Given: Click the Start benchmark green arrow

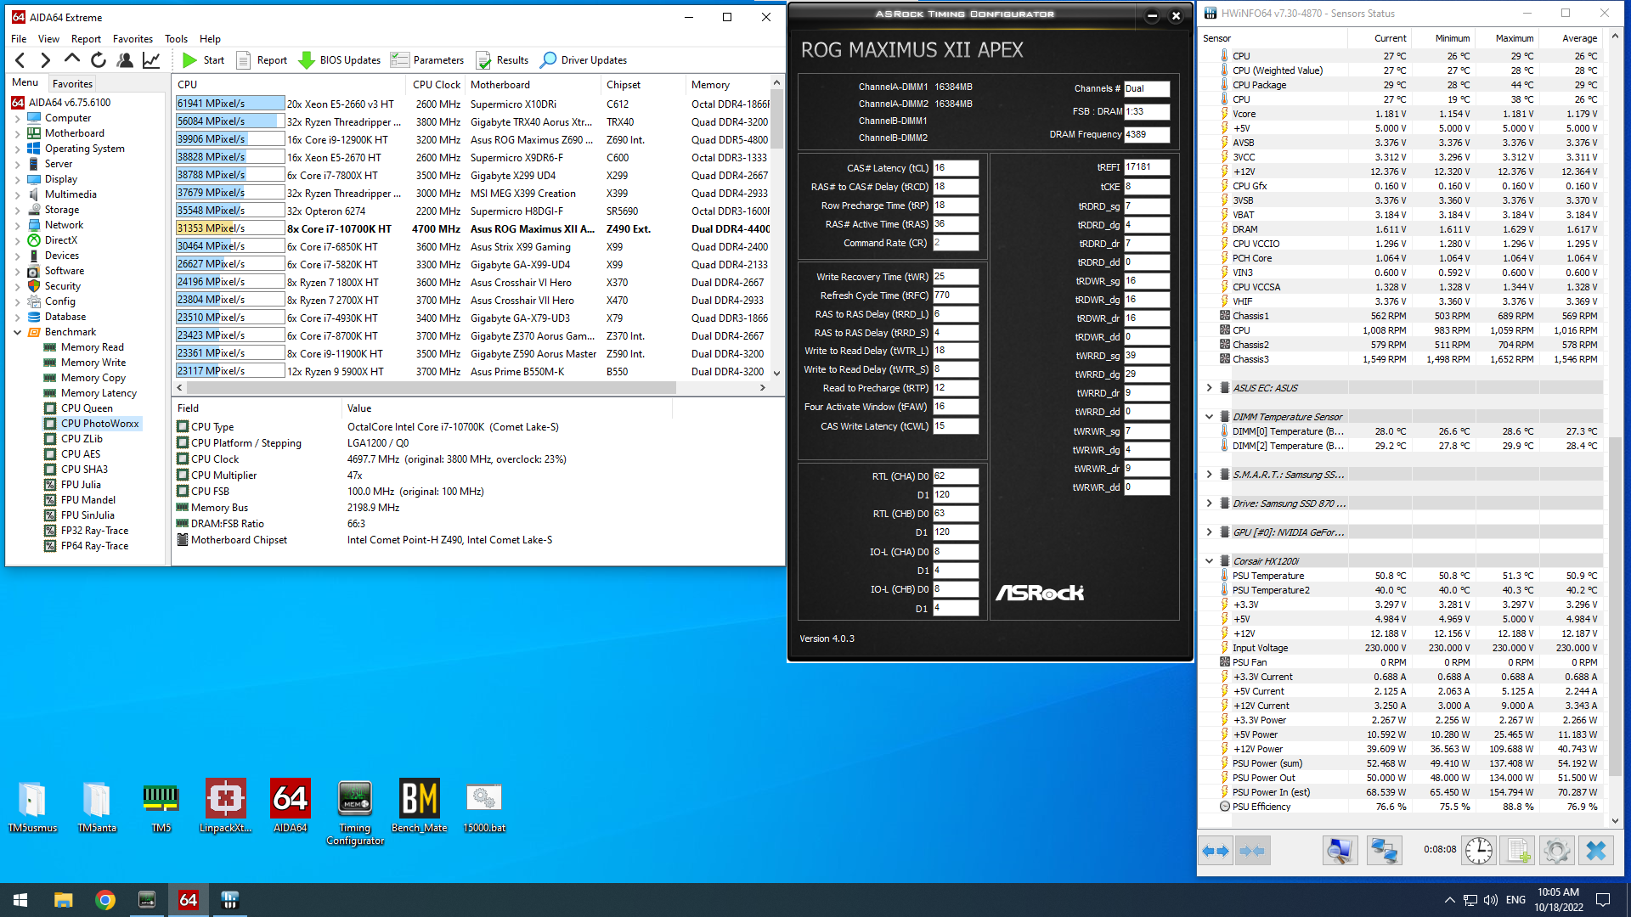Looking at the screenshot, I should click(190, 60).
